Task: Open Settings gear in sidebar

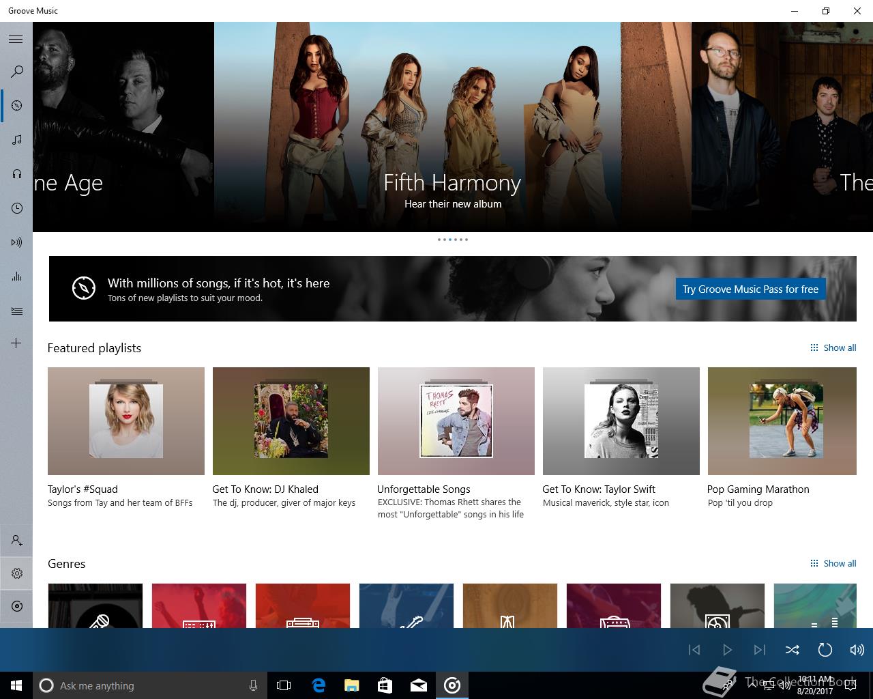Action: [x=16, y=573]
